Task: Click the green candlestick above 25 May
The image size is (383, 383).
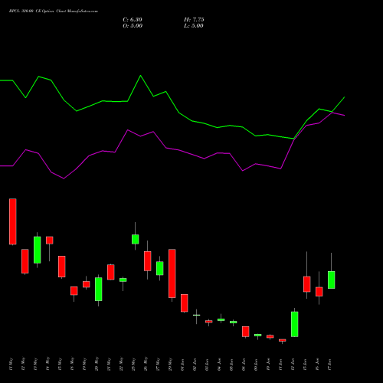Action: (x=136, y=239)
